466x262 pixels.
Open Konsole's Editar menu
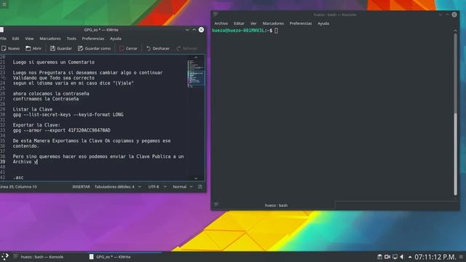(x=239, y=23)
